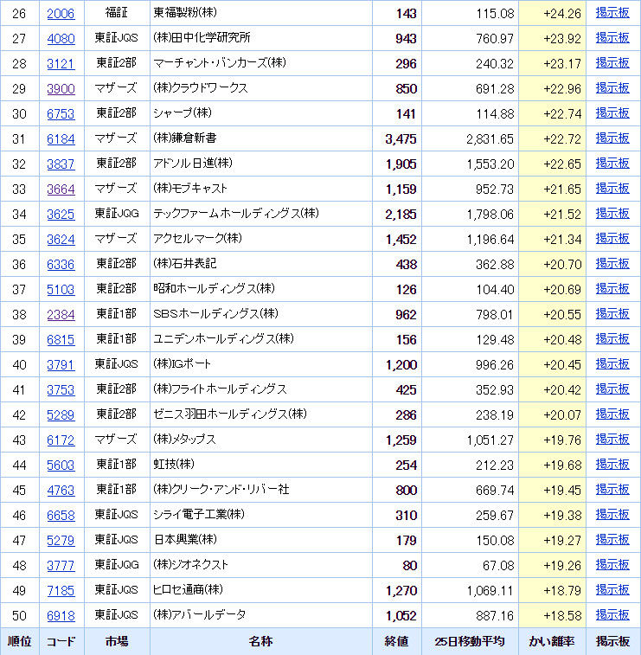The height and width of the screenshot is (655, 641).
Task: Open stock code 3753 link
Action: pos(61,389)
